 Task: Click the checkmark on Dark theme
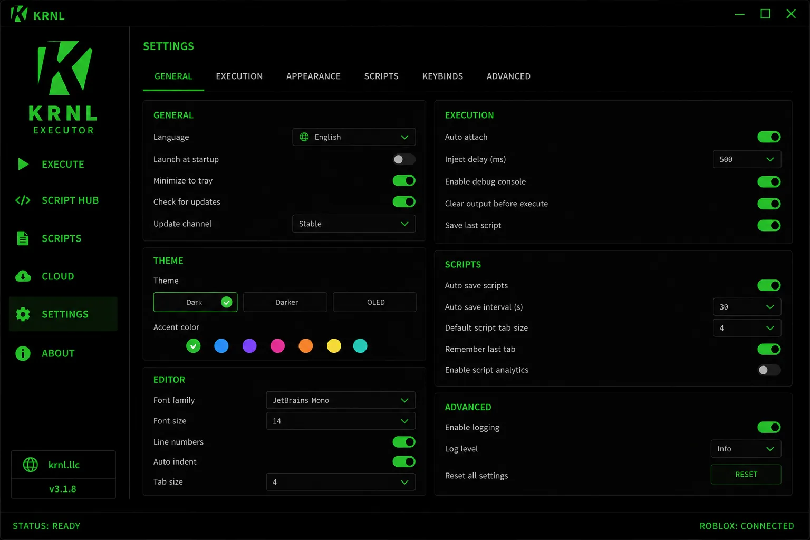coord(227,302)
